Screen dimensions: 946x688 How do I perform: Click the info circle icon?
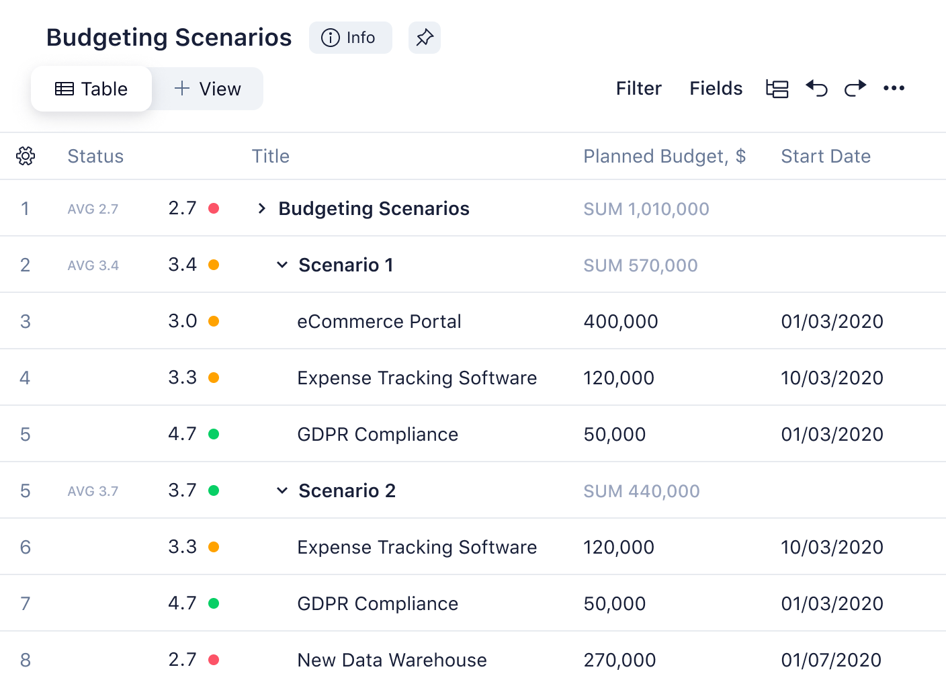330,38
